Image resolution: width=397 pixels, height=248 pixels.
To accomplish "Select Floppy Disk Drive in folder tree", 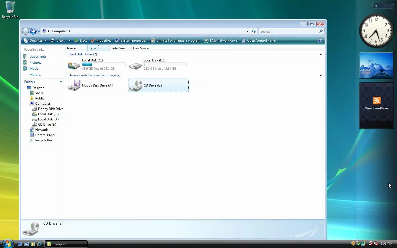I will click(50, 109).
